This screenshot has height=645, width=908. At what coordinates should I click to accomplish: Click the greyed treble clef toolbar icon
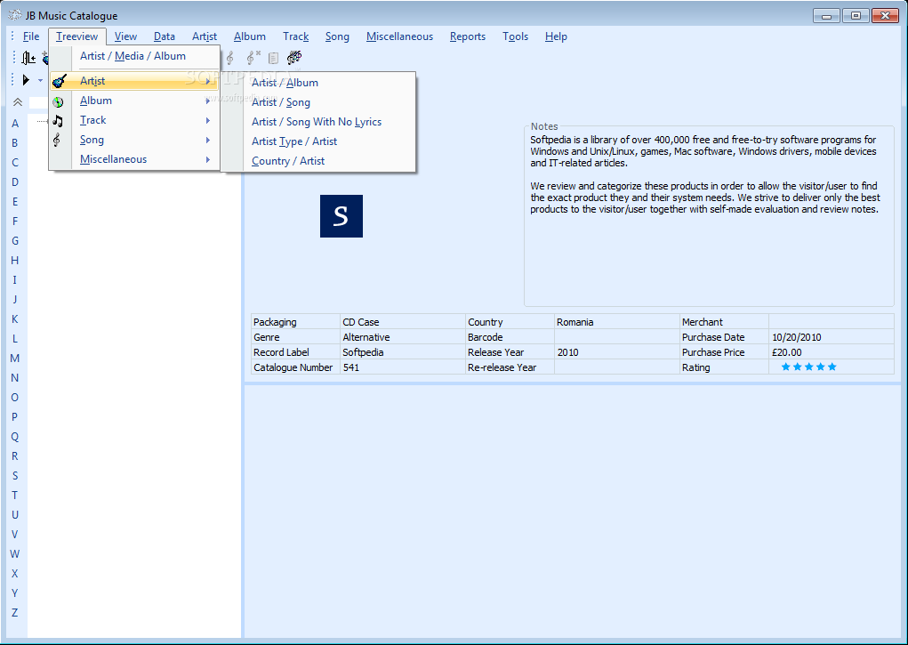(x=230, y=57)
